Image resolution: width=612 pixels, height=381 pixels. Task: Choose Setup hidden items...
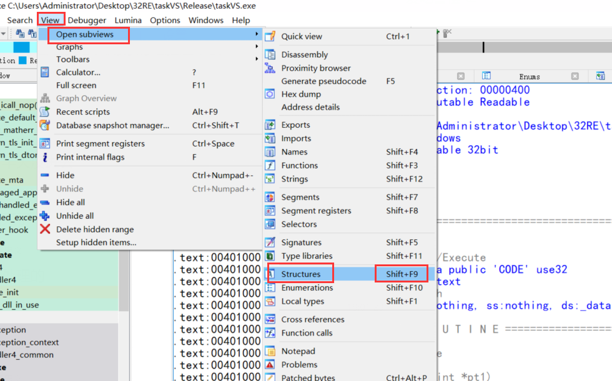[x=150, y=243]
